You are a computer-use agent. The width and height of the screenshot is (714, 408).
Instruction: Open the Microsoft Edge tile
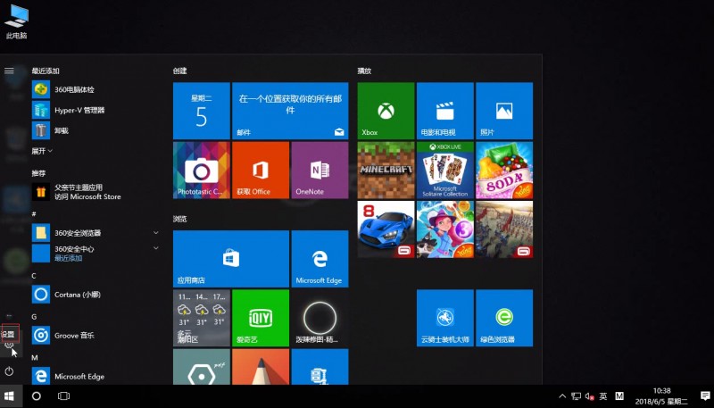(x=320, y=259)
